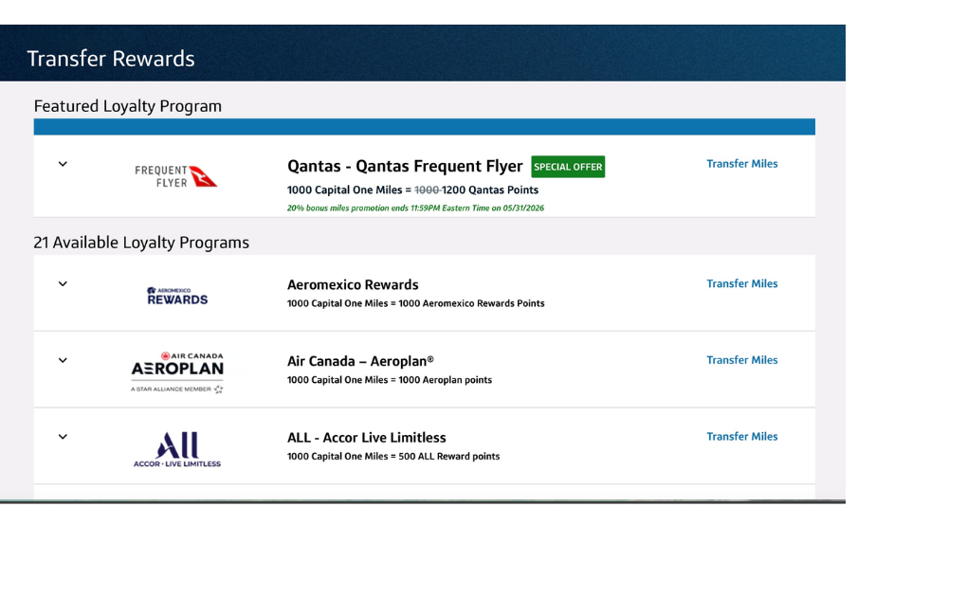Select the Air Canada – Aeroplan title
This screenshot has width=967, height=597.
point(360,361)
